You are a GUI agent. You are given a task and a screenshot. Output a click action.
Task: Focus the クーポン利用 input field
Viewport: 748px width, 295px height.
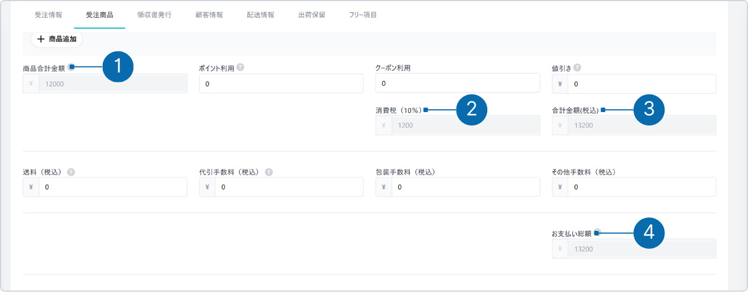coord(457,84)
